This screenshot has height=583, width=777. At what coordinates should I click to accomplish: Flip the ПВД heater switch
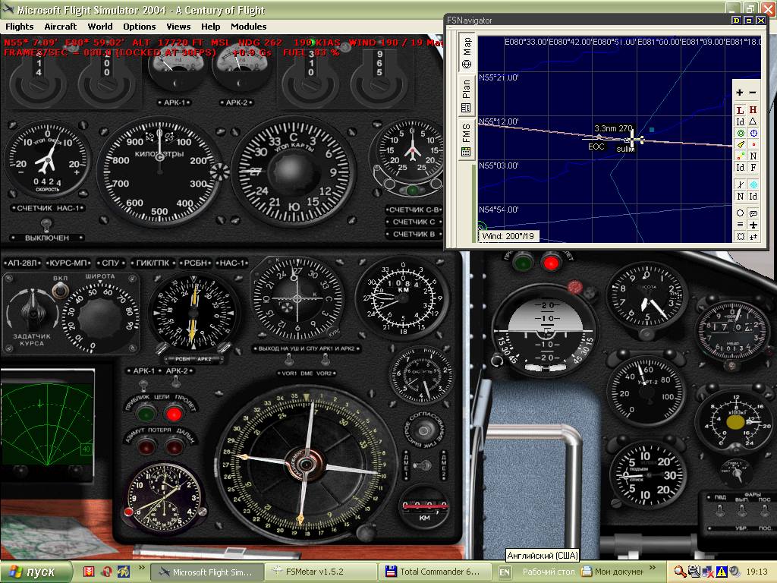720,509
